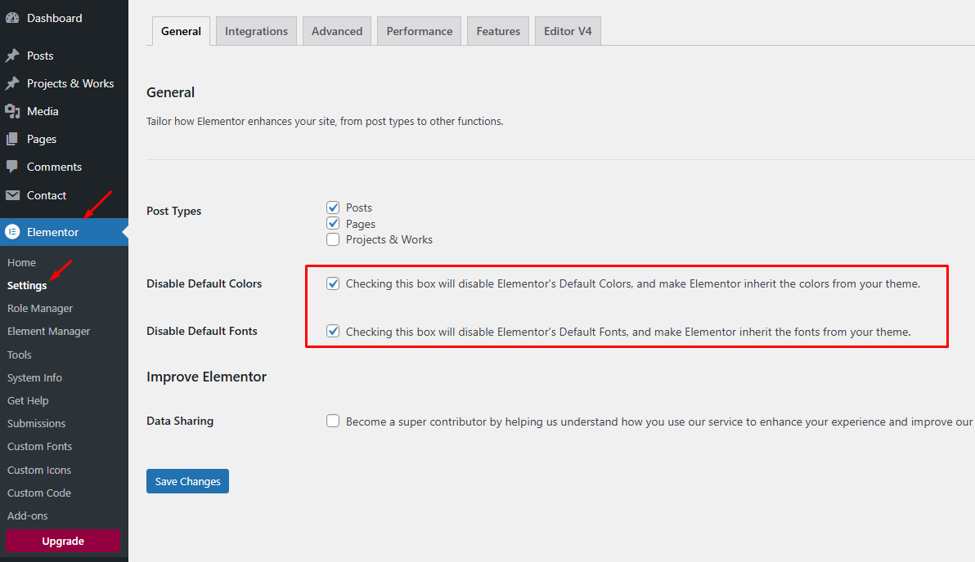Click the Comments speech bubble icon
The height and width of the screenshot is (562, 975).
click(x=12, y=167)
